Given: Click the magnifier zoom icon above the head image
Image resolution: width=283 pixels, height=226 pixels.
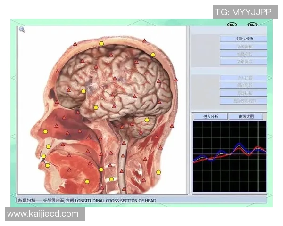Looking at the screenshot, I should (x=22, y=30).
